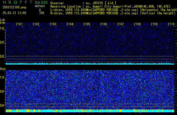Select the meteor count value 106

(x=42, y=13)
